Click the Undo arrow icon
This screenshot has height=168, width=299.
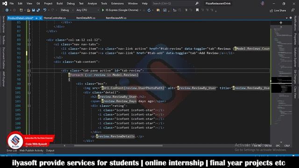coord(45,10)
